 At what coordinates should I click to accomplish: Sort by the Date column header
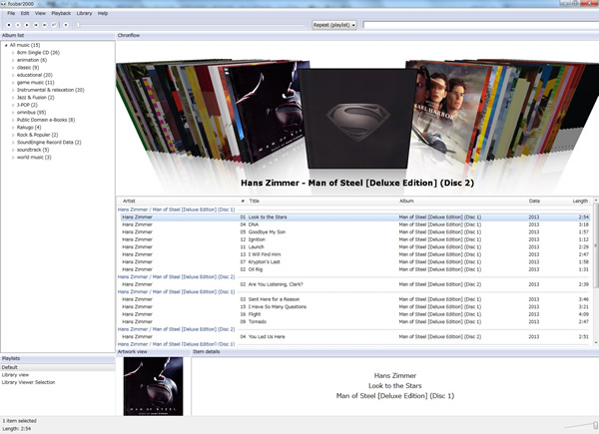534,202
